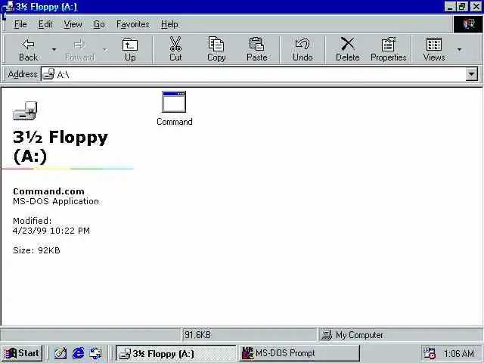Viewport: 484px width, 363px height.
Task: Expand the Address bar dropdown list
Action: pyautogui.click(x=472, y=74)
